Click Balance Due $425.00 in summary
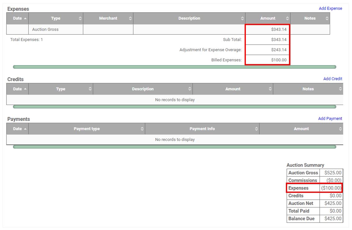352x230 pixels. (x=315, y=218)
